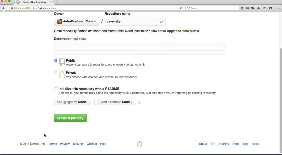Viewport: 282px width, 155px height.
Task: Click the license info icon
Action: coord(139,103)
